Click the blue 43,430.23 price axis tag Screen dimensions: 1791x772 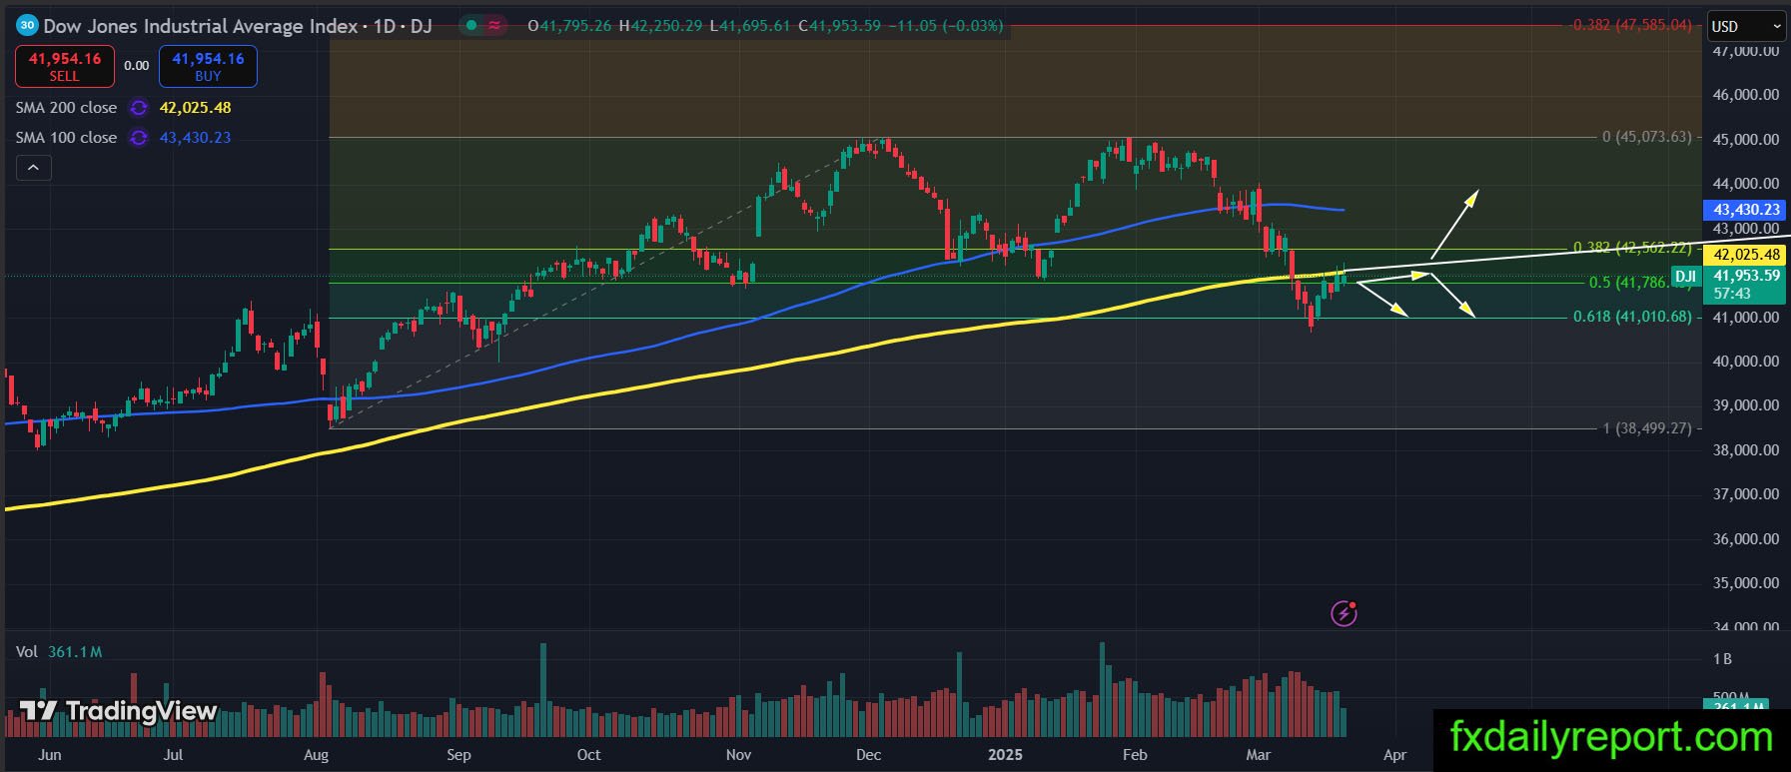click(1746, 210)
